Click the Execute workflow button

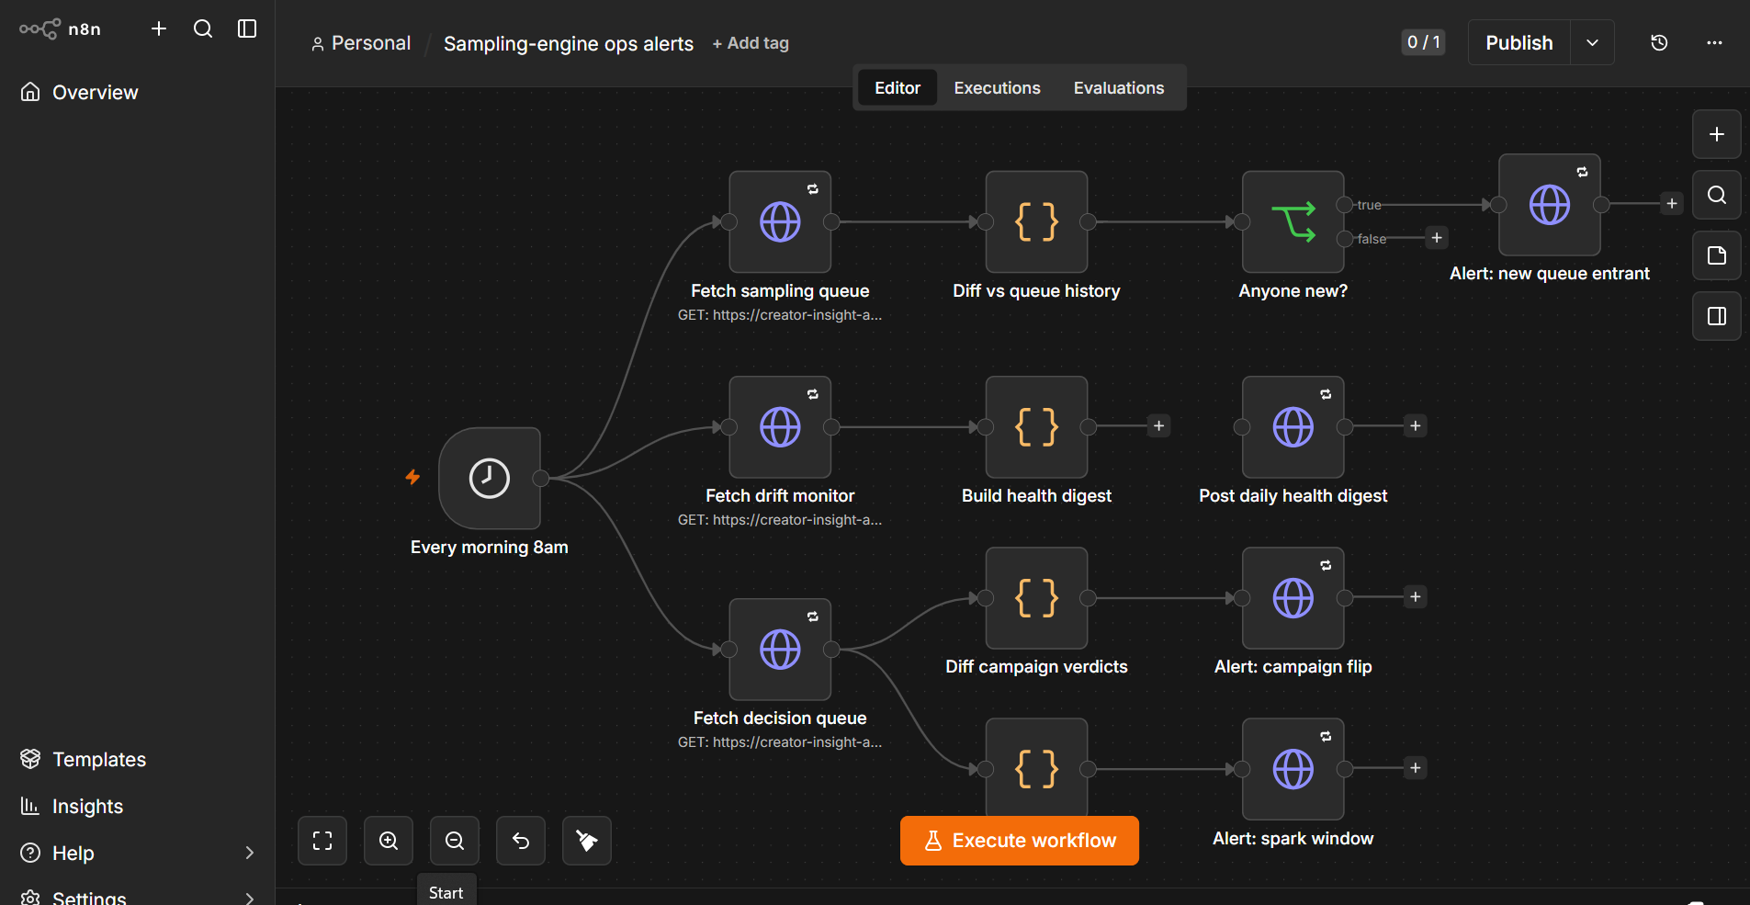[1020, 841]
